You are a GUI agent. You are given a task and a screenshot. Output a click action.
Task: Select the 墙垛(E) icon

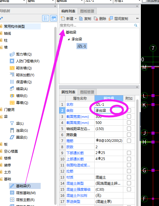[12, 96]
